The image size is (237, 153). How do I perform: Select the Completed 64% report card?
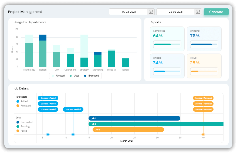(167, 39)
